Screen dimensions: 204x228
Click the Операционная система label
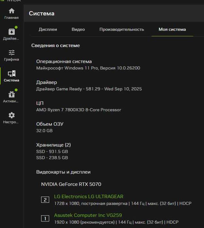click(64, 62)
